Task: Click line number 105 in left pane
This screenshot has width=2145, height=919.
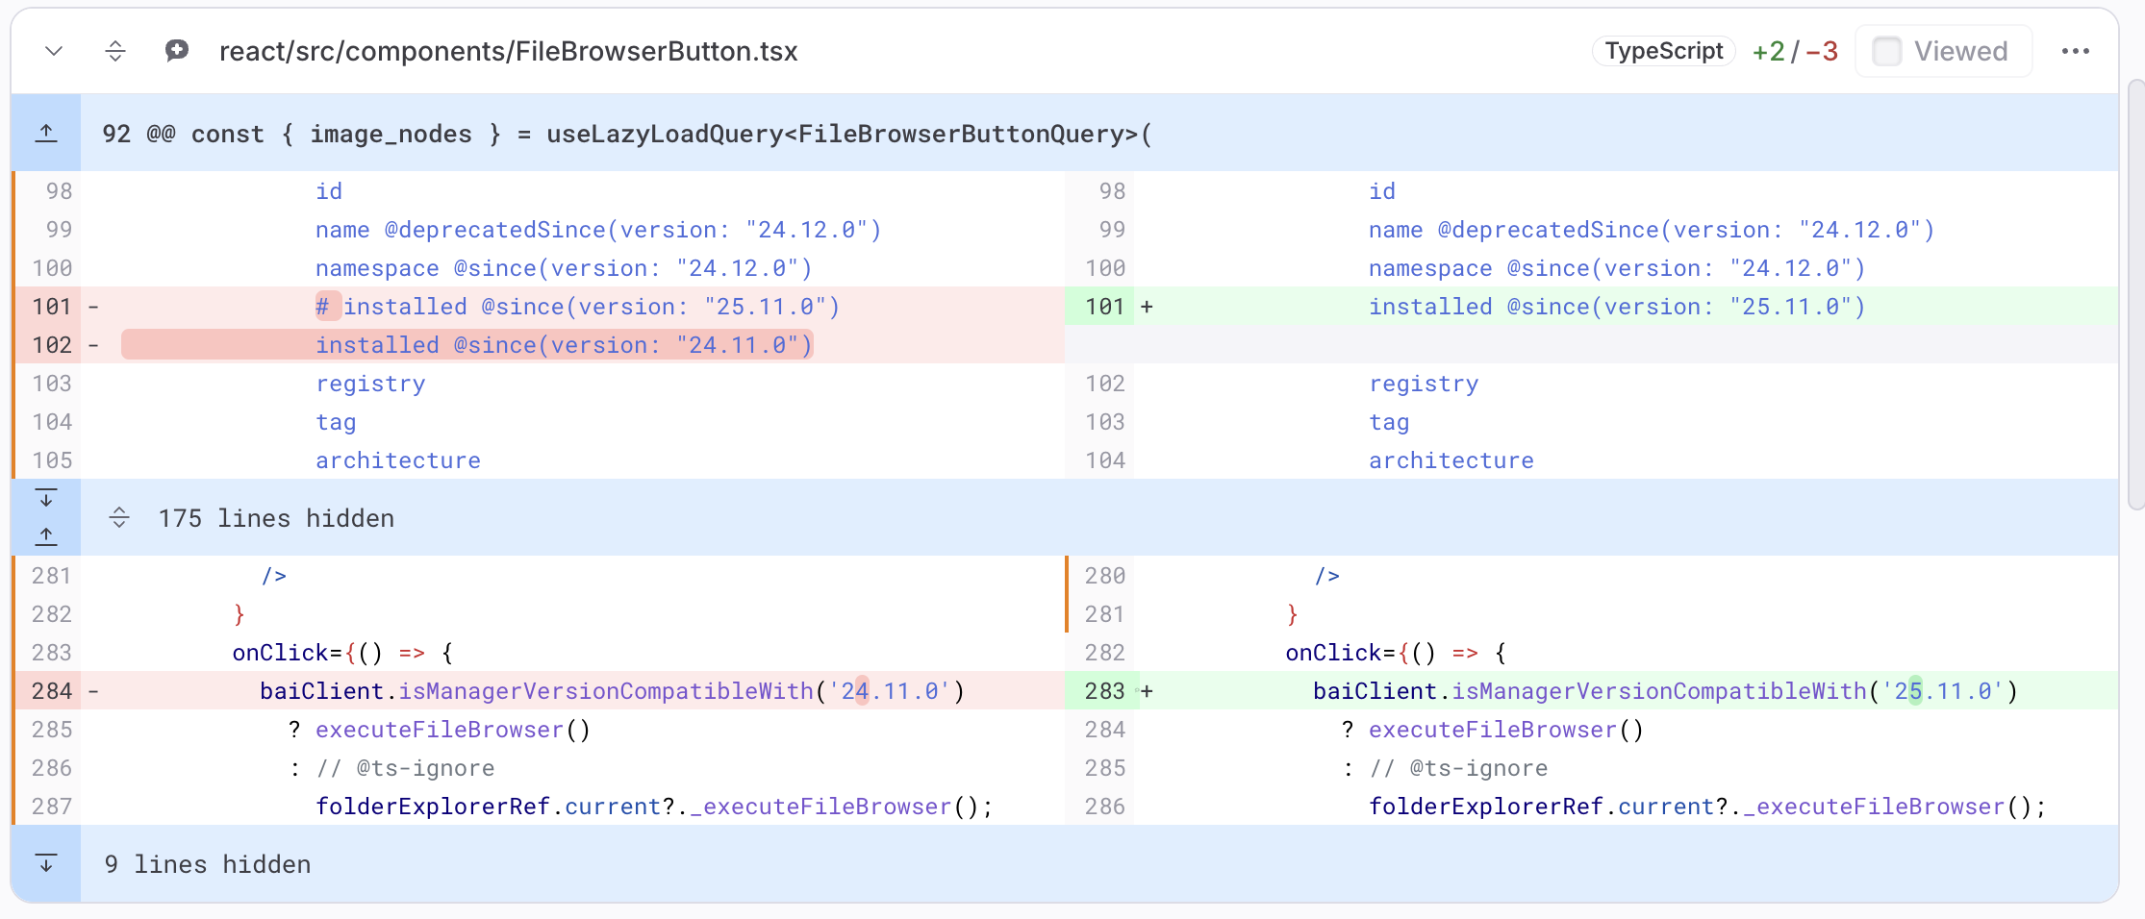Action: point(52,460)
